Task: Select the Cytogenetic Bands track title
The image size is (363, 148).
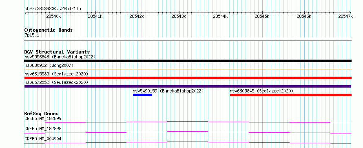Action: pyautogui.click(x=49, y=30)
